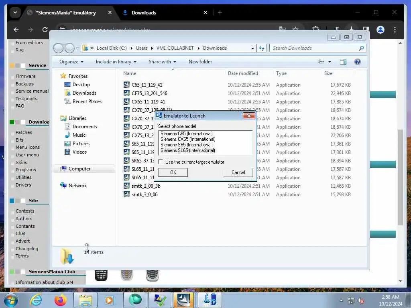Select Videos library in navigation pane
Viewport: 411px width, 308px height.
point(79,152)
